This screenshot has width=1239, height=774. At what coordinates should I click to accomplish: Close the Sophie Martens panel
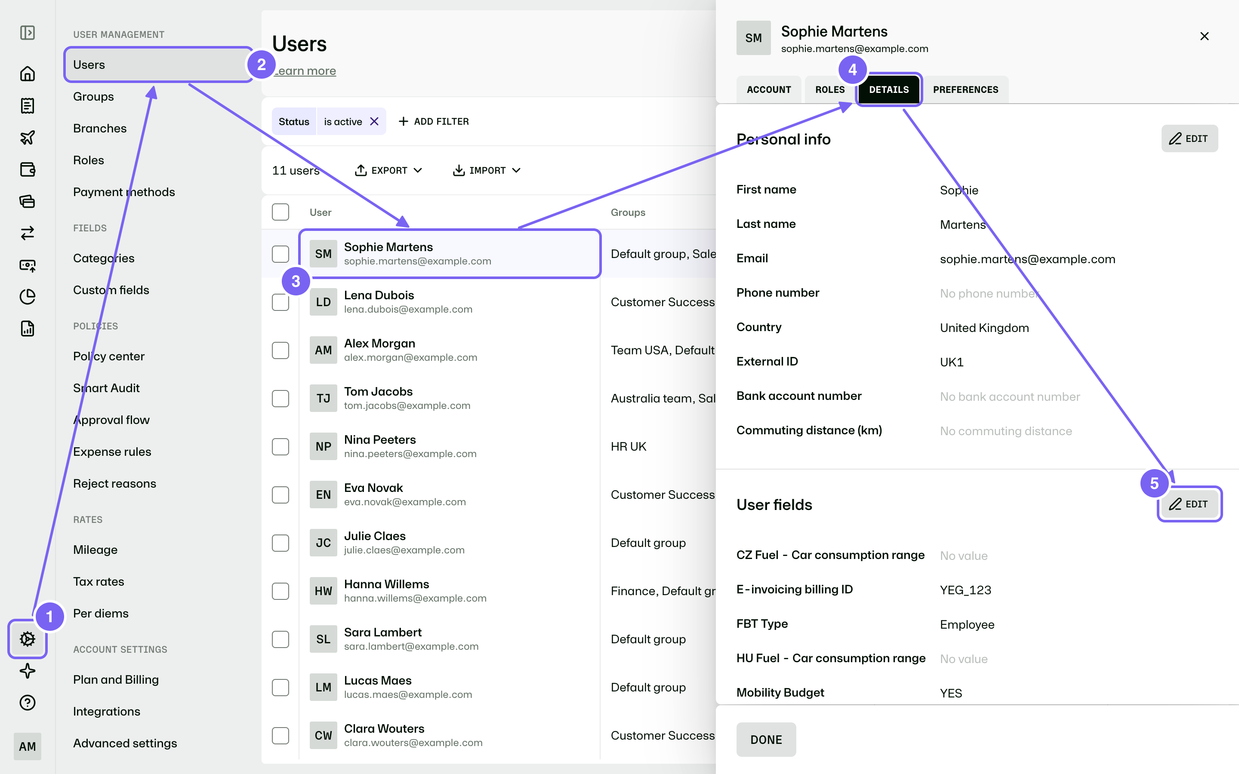(x=1204, y=37)
